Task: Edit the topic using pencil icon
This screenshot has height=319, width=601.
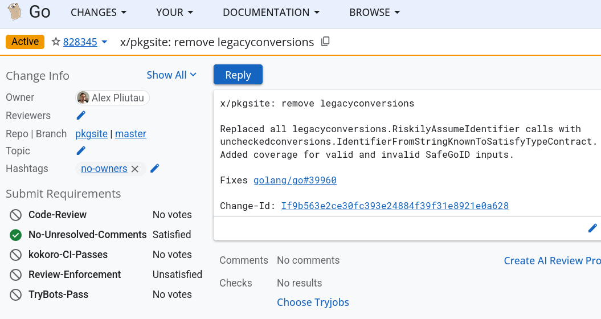Action: pyautogui.click(x=81, y=151)
